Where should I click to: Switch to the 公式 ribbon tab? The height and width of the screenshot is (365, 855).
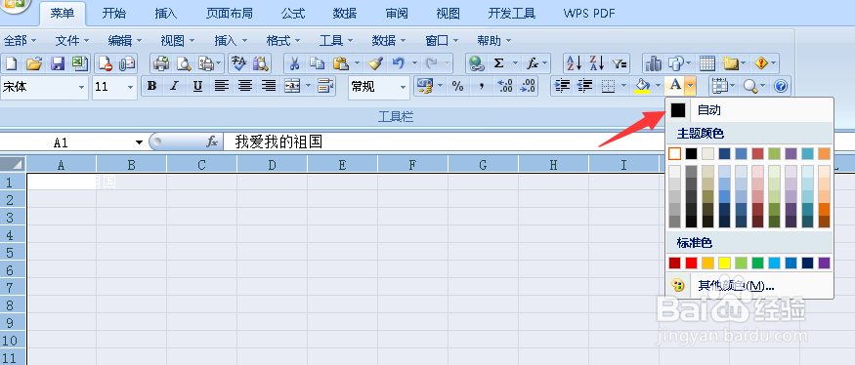click(293, 13)
